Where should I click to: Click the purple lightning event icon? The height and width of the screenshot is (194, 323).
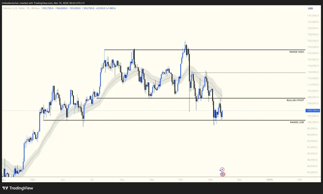pyautogui.click(x=222, y=170)
